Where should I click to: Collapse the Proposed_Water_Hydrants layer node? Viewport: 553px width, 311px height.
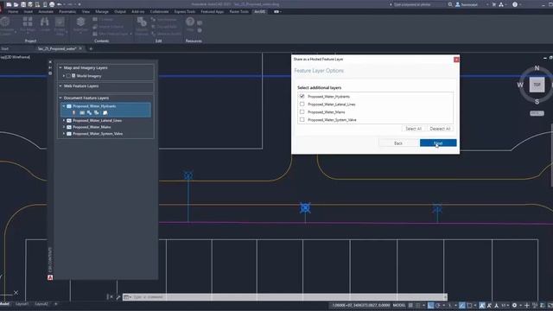pyautogui.click(x=64, y=105)
